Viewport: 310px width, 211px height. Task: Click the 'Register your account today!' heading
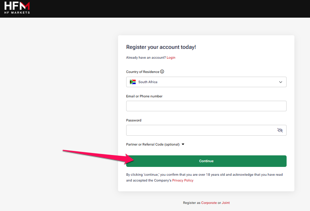pos(161,47)
